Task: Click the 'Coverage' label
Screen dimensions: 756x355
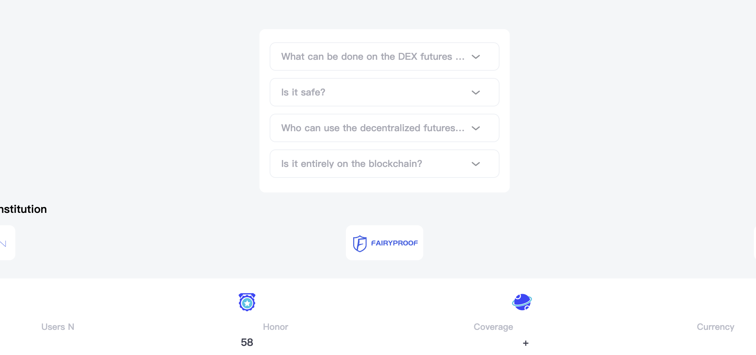Action: coord(493,327)
